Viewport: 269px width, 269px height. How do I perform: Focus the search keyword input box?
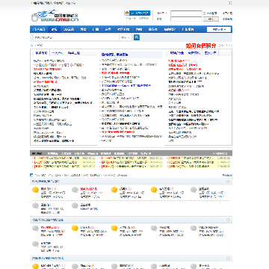coord(76,37)
